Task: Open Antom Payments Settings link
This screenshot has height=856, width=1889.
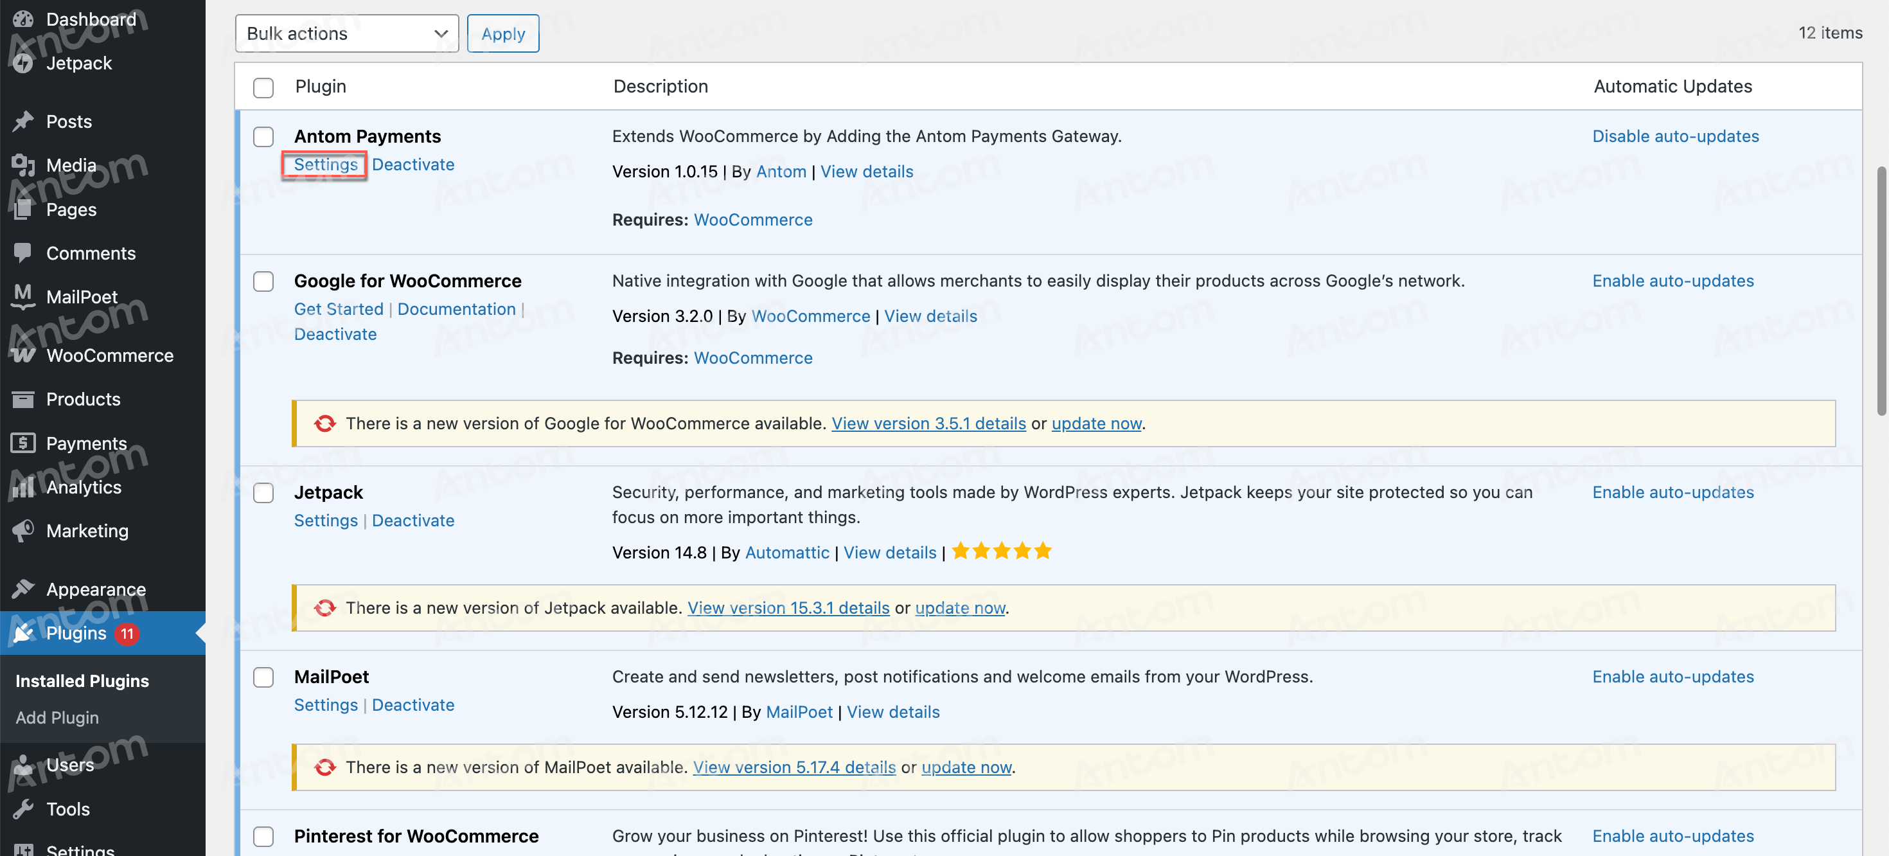Action: pyautogui.click(x=326, y=165)
